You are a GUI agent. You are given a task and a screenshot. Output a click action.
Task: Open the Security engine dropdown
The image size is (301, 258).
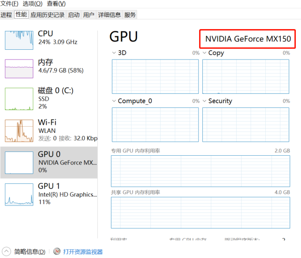[204, 101]
